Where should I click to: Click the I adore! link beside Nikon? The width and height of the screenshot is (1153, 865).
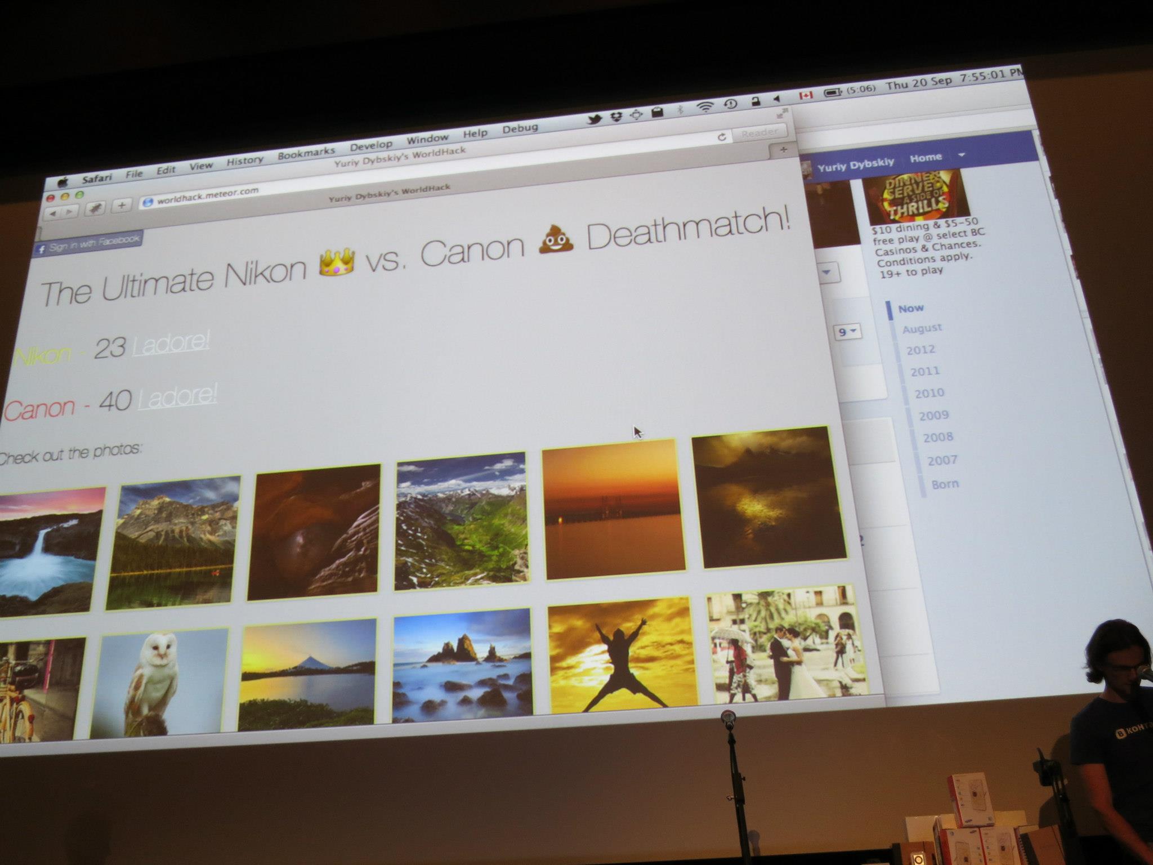(171, 342)
